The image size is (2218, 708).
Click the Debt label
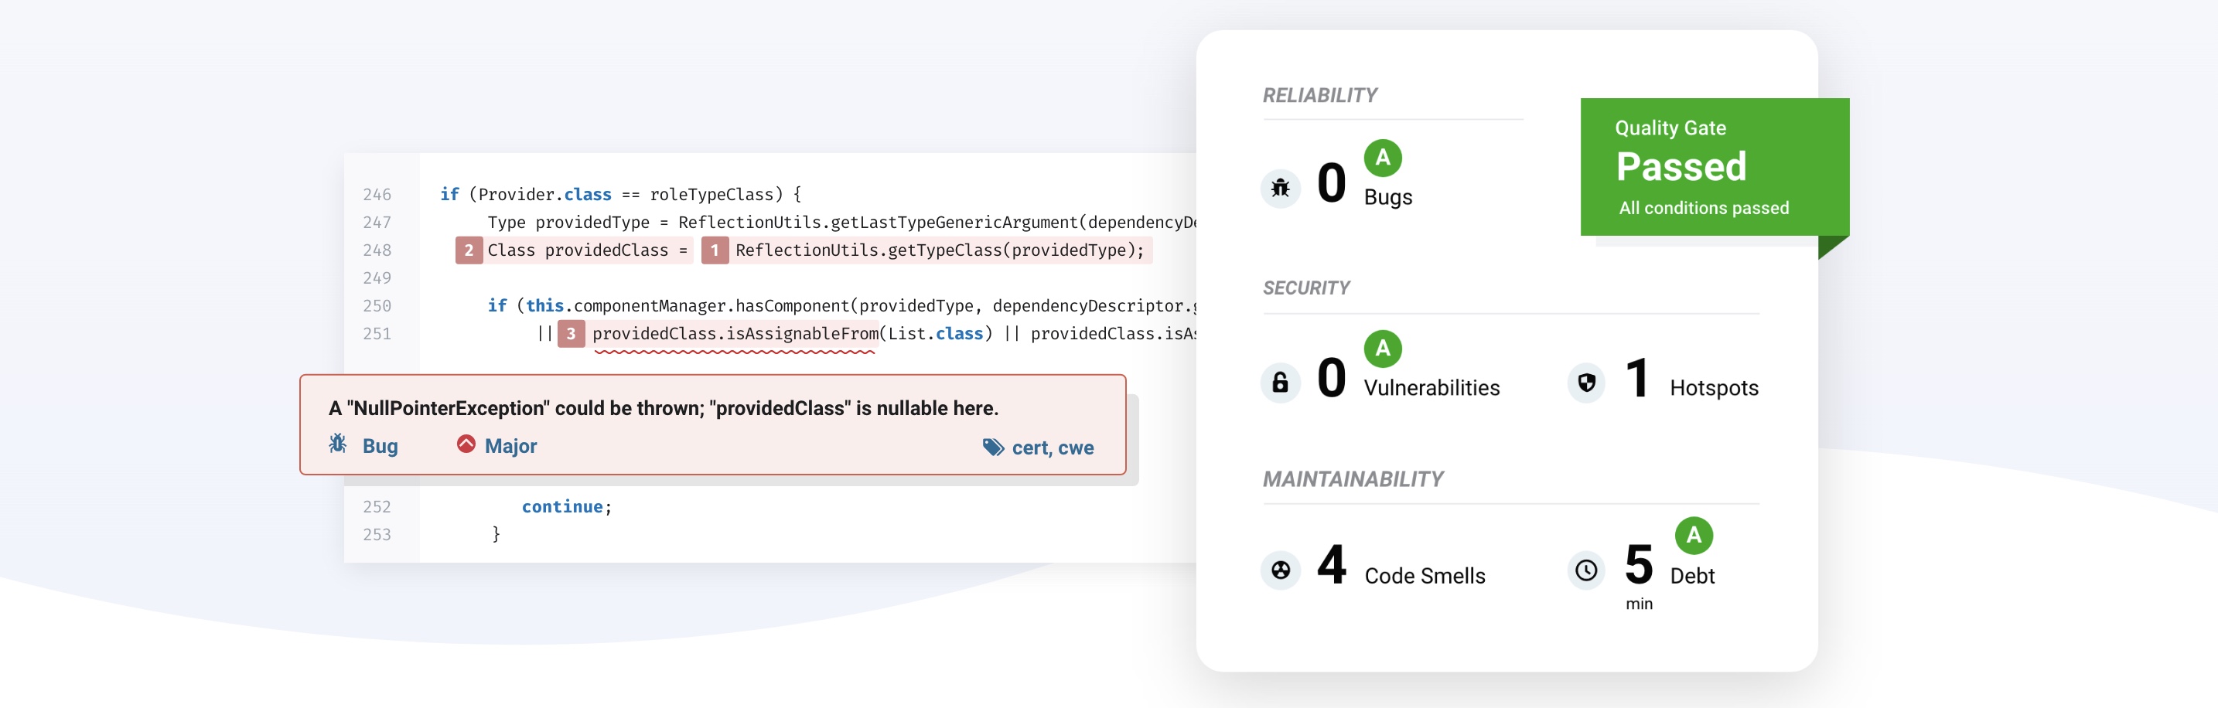(1692, 577)
